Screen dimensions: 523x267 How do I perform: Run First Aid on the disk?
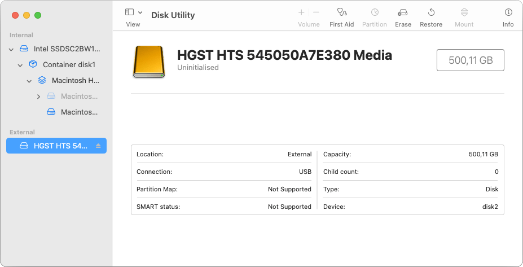pyautogui.click(x=341, y=17)
